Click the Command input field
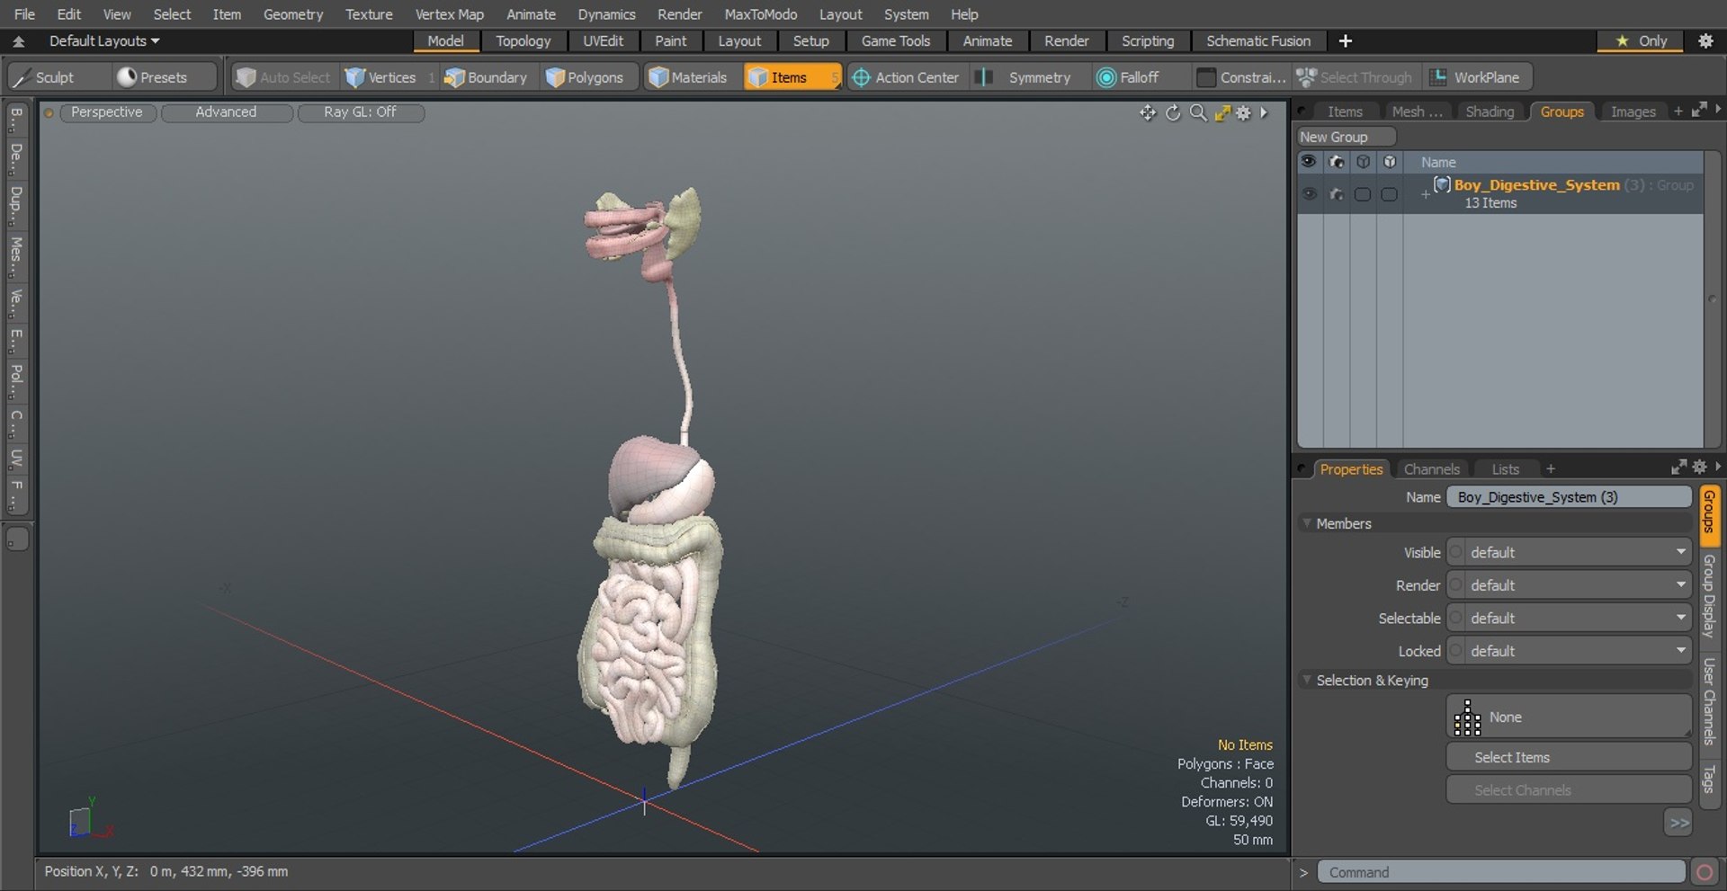Screen dimensions: 1727x891 pos(1500,872)
